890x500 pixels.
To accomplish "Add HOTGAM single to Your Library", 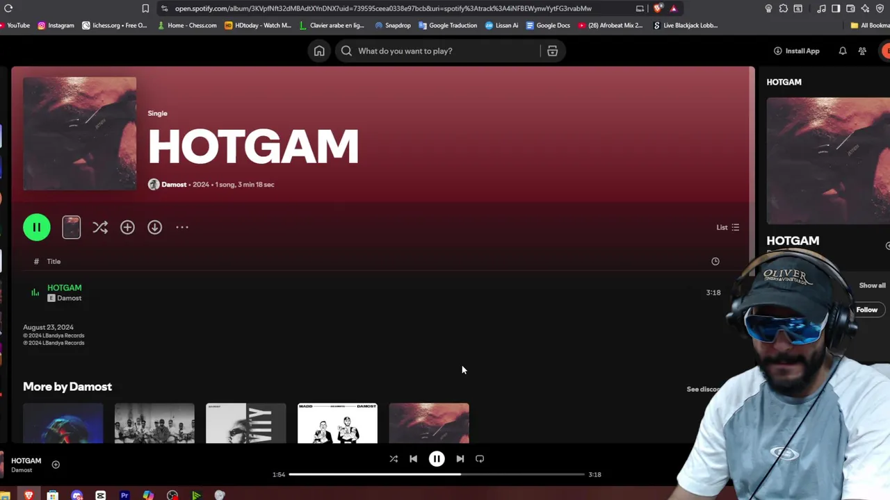I will pos(127,227).
